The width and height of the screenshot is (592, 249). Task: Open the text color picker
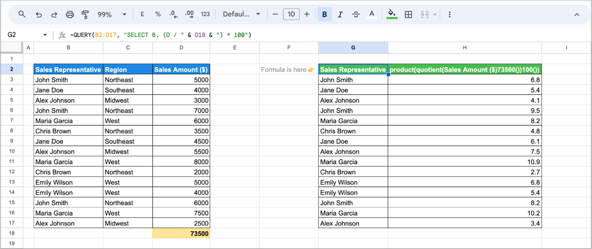point(371,14)
